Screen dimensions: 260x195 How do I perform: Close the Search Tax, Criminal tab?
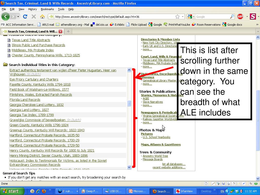pos(60,31)
